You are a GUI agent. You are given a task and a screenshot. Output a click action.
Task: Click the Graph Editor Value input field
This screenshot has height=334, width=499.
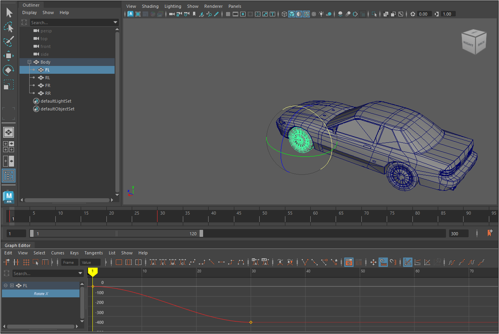click(90, 263)
